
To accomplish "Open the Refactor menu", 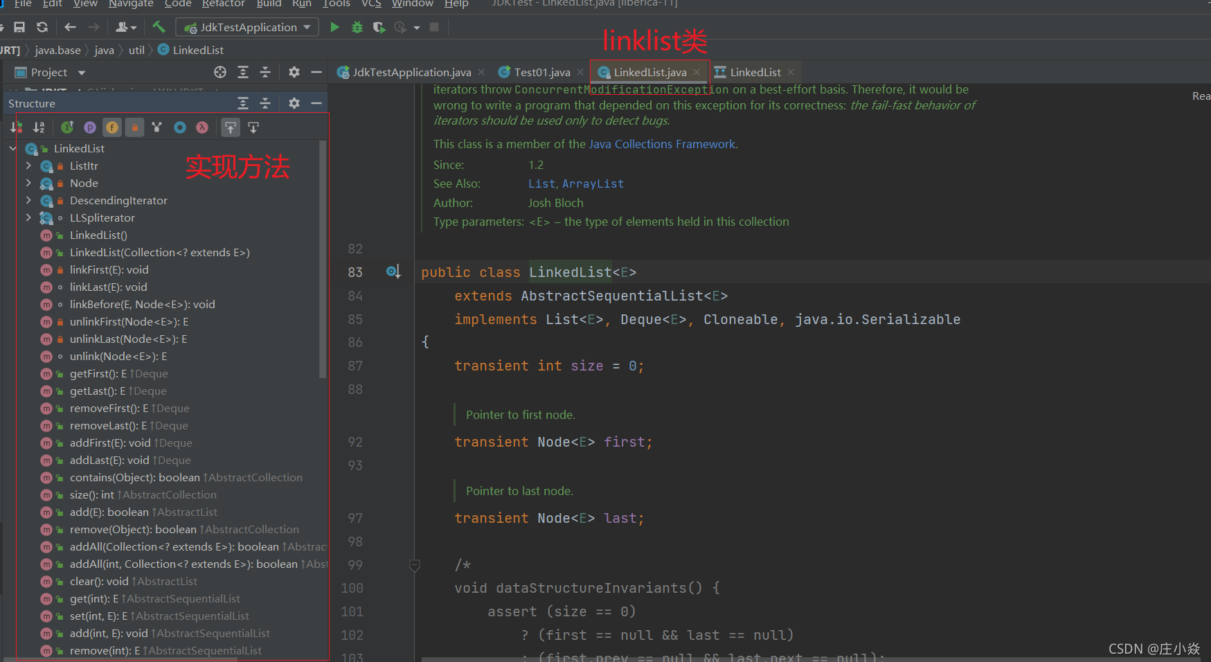I will [x=224, y=3].
